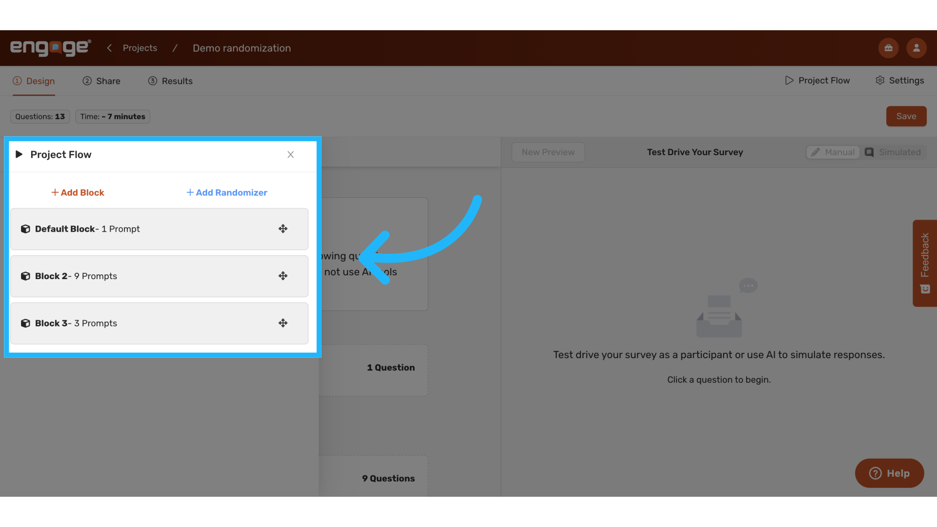Click the pencil icon on Manual toggle
Screen dimensions: 937x527
coord(815,152)
